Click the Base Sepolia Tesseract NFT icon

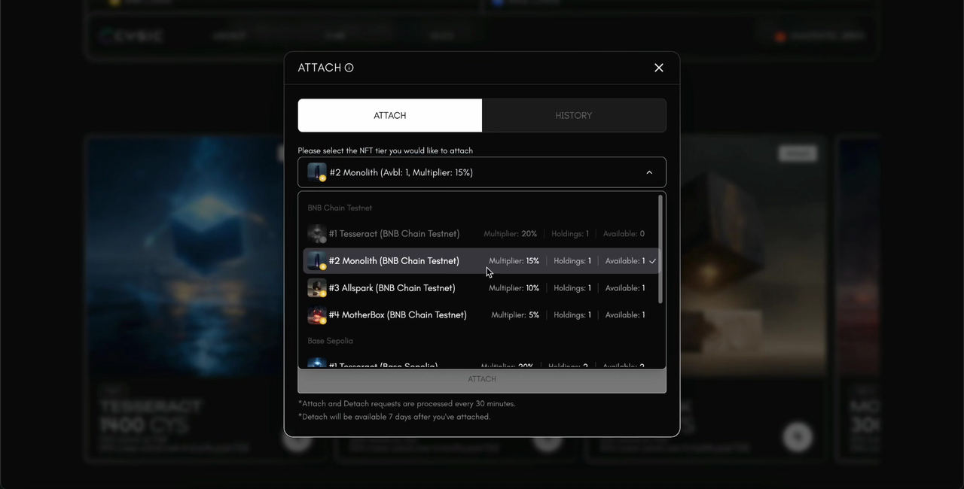pos(317,364)
